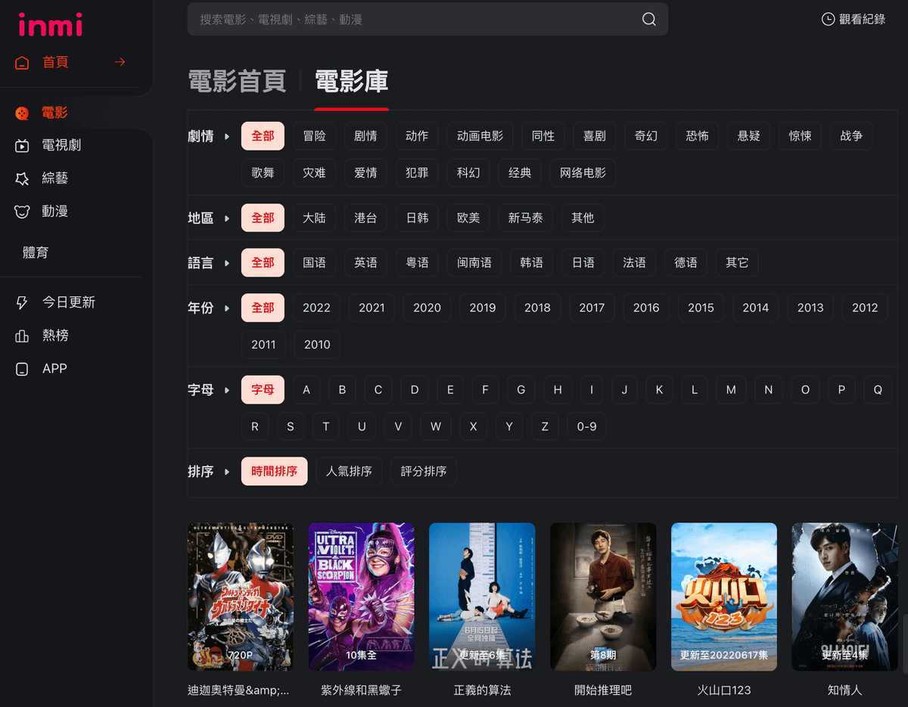Expand the 地區 filter arrow
908x707 pixels.
[x=226, y=219]
